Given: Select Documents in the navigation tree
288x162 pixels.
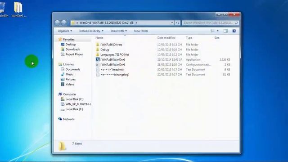Looking at the screenshot, I should (x=73, y=69).
